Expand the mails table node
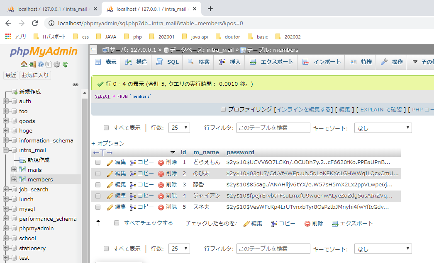The image size is (434, 263). 14,169
